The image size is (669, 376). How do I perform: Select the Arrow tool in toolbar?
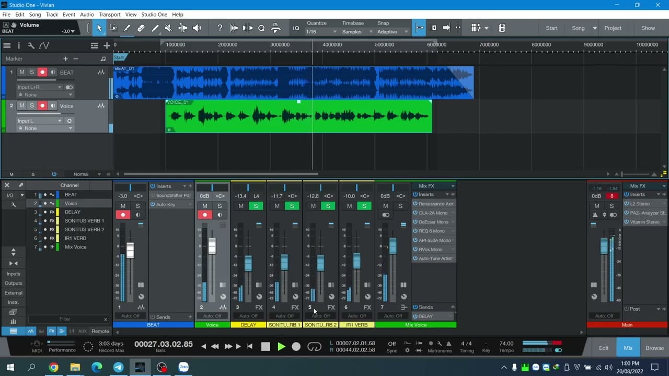[x=99, y=28]
